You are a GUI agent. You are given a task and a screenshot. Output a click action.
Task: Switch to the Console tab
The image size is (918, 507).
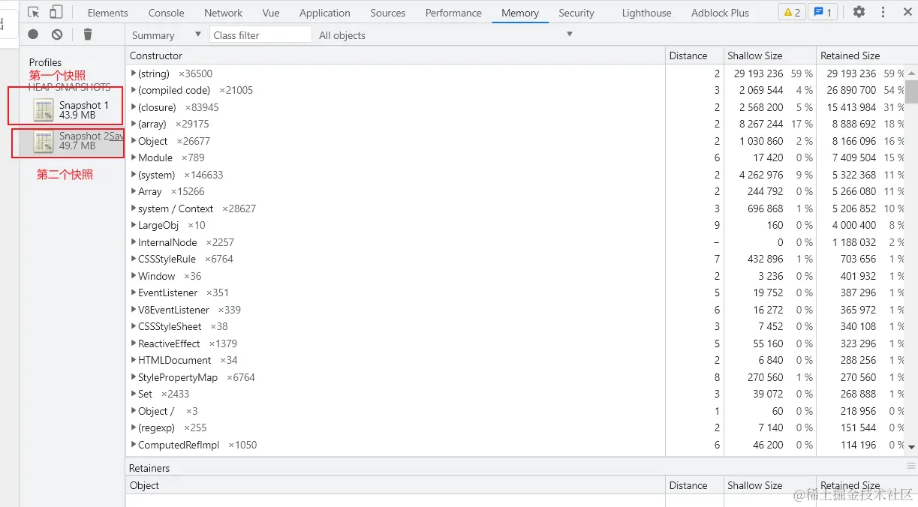(166, 13)
